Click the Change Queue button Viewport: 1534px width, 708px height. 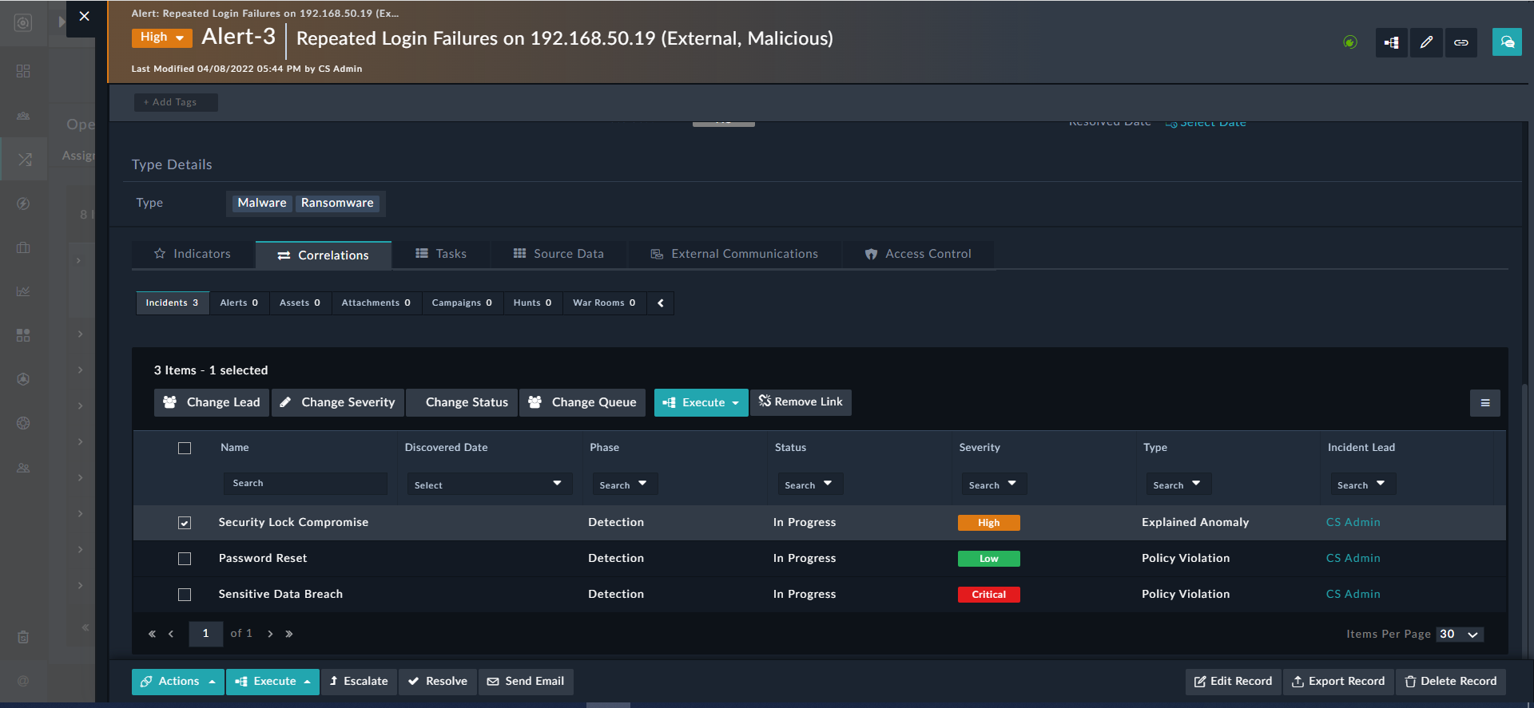click(x=582, y=402)
